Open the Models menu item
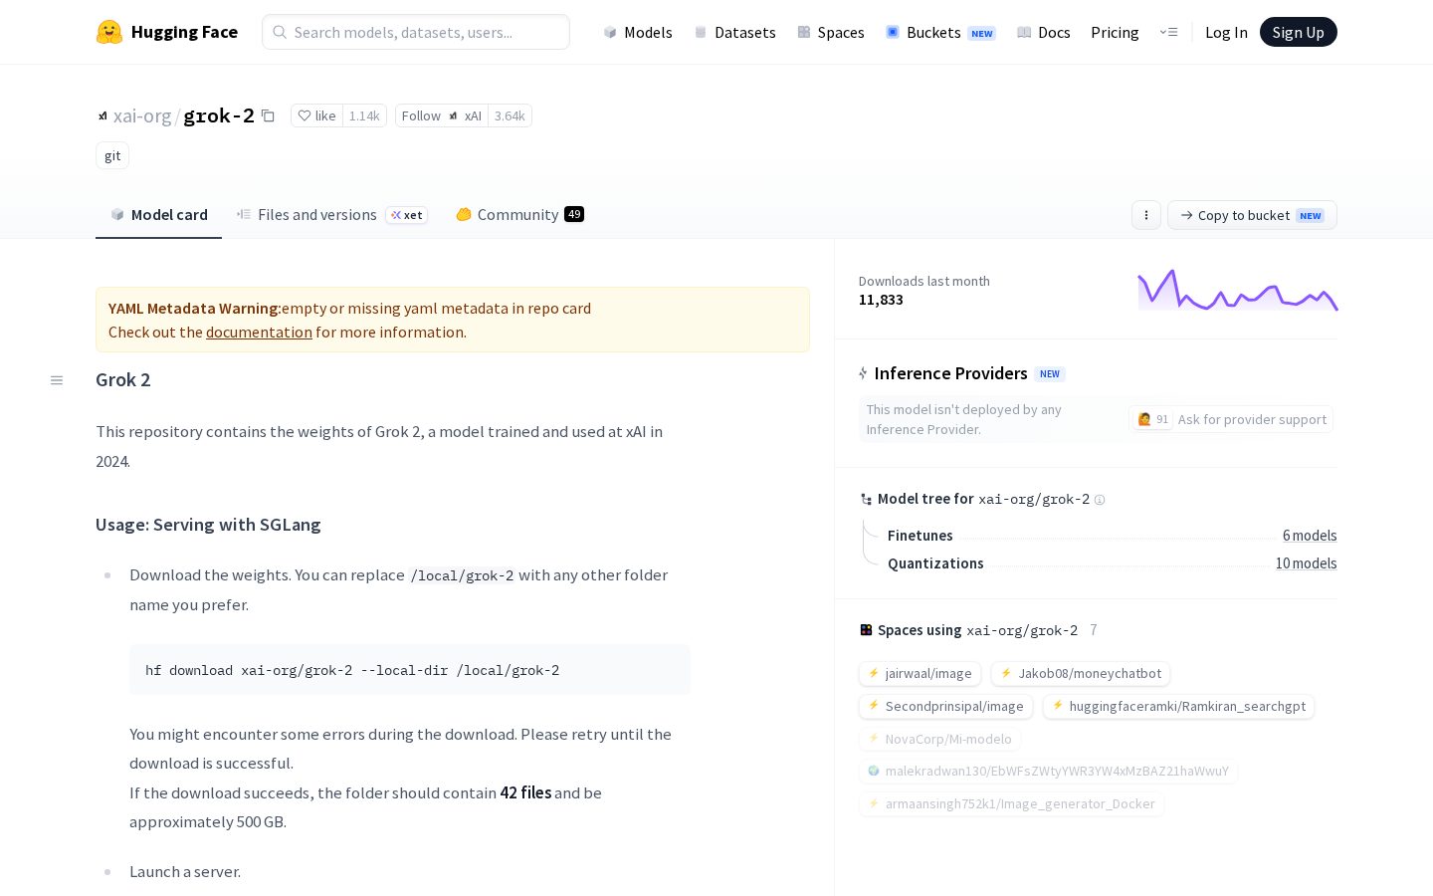This screenshot has height=896, width=1433. (638, 32)
